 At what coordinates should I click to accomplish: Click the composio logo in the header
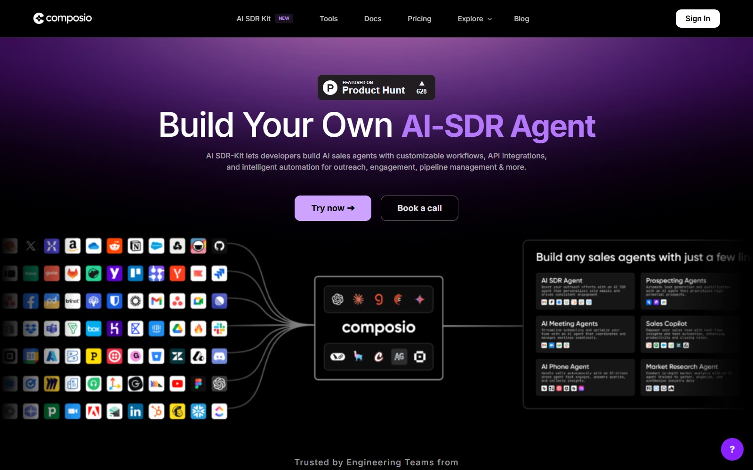(63, 18)
